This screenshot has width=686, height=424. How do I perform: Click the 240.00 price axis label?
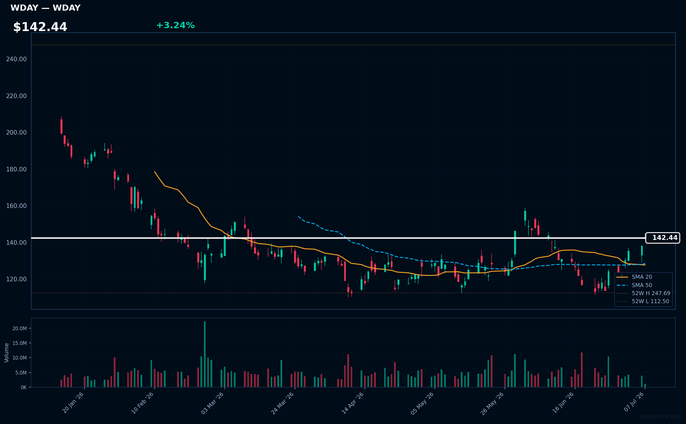click(16, 59)
